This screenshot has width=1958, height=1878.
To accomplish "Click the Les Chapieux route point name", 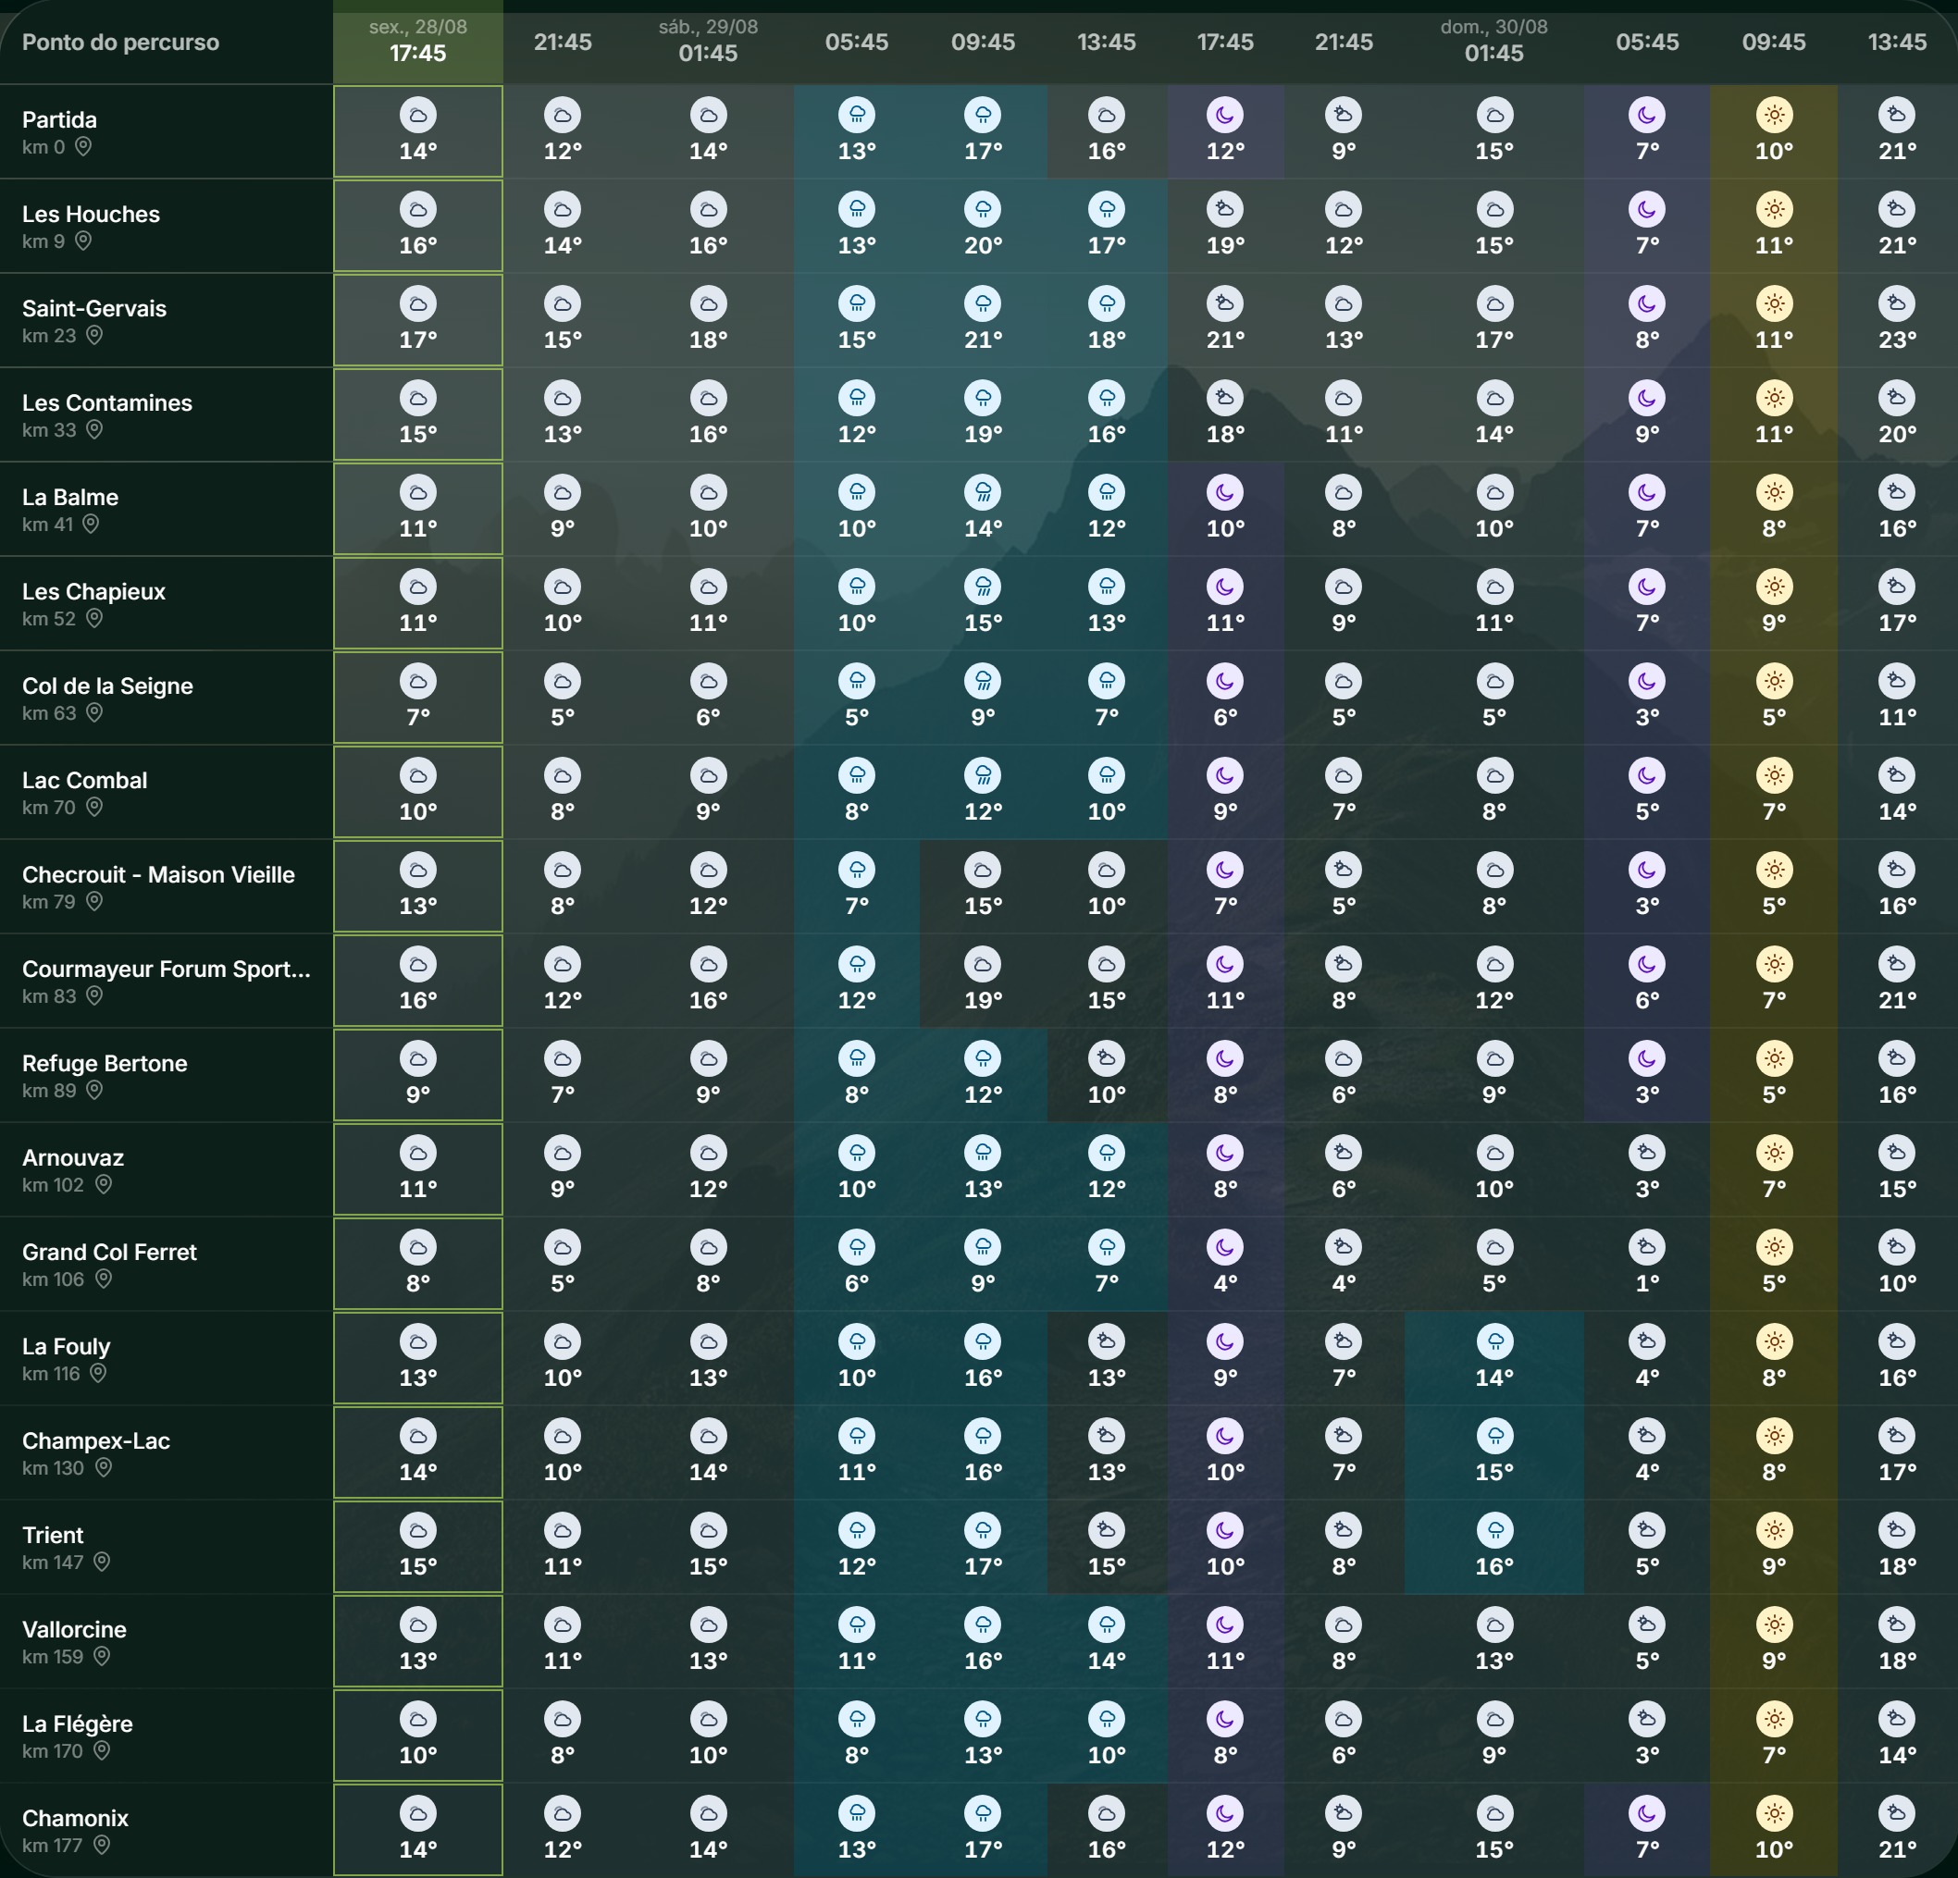I will pyautogui.click(x=93, y=591).
